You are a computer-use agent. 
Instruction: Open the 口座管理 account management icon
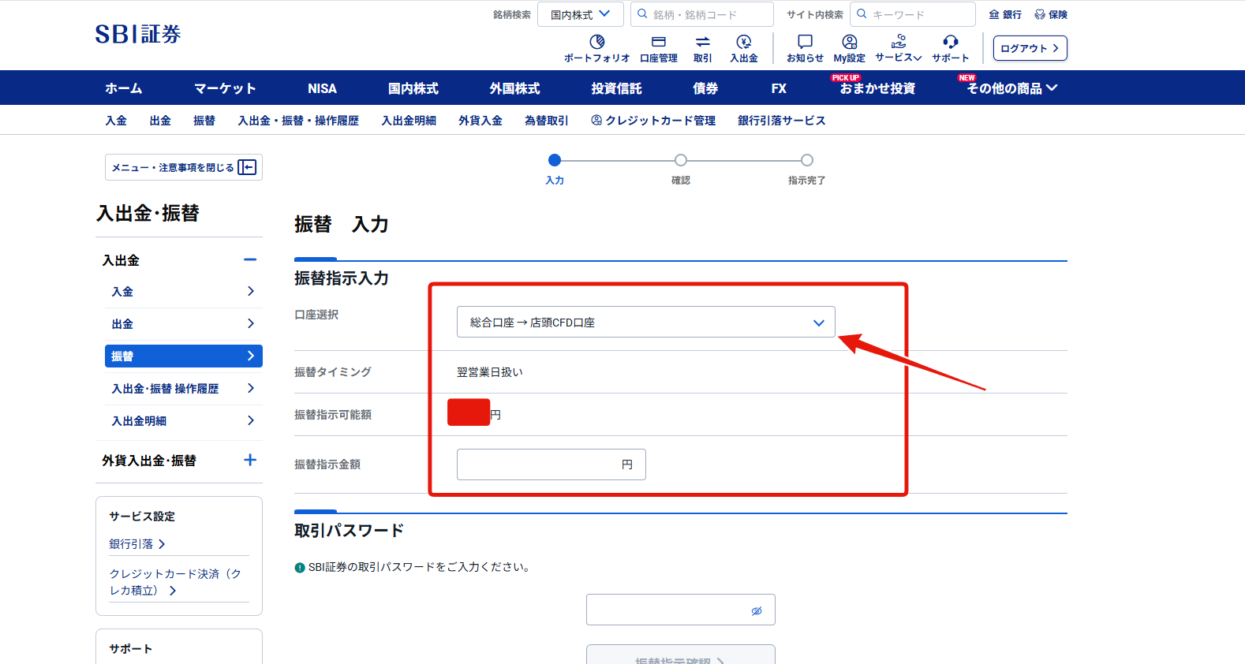coord(659,42)
